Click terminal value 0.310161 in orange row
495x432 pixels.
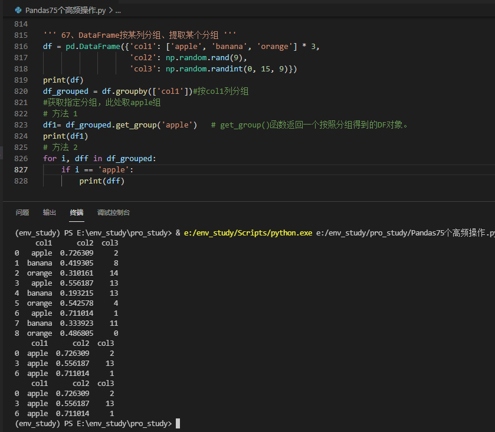coord(77,273)
